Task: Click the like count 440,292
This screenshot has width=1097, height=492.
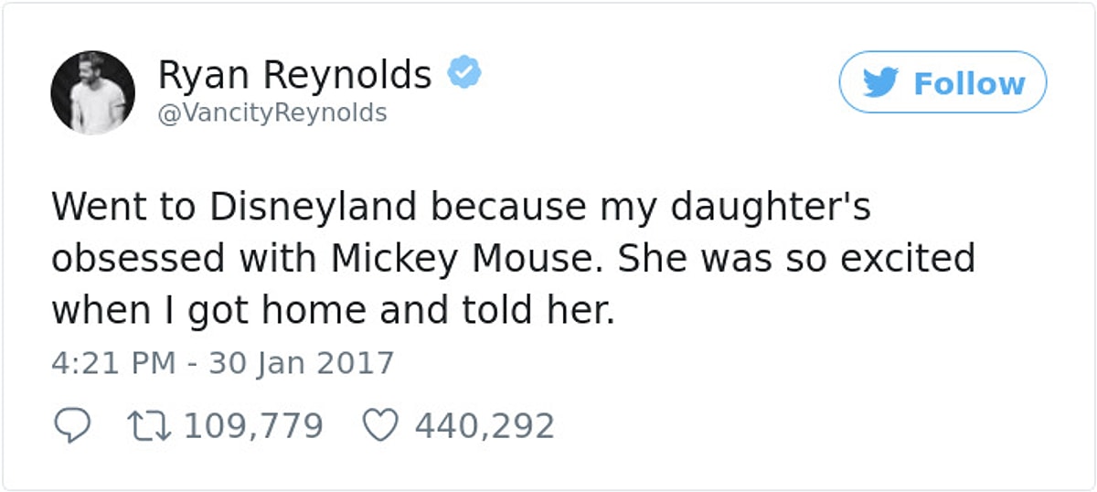Action: (485, 425)
